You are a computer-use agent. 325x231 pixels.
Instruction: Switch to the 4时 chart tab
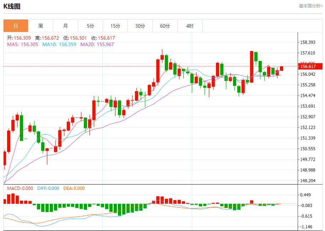coord(190,26)
